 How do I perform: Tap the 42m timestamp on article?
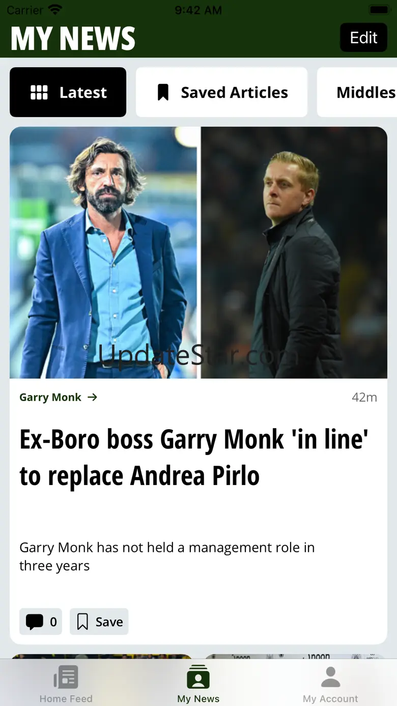pyautogui.click(x=364, y=398)
